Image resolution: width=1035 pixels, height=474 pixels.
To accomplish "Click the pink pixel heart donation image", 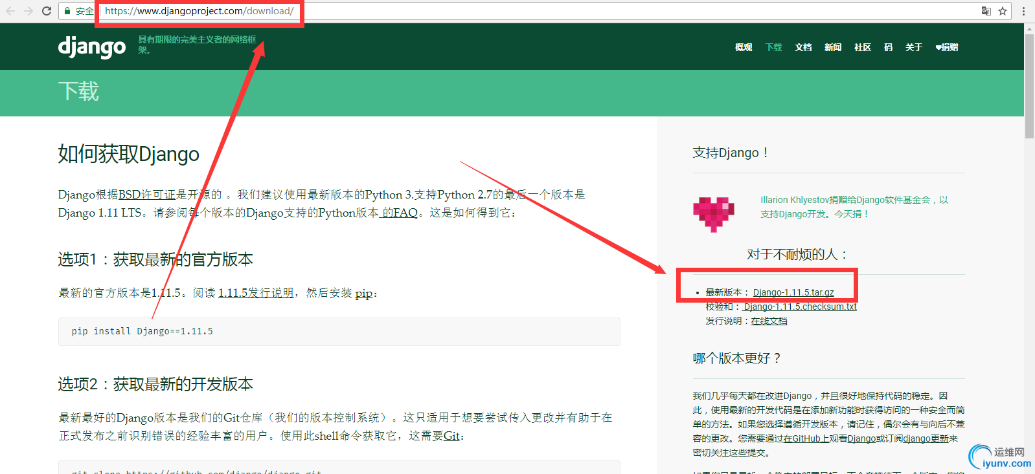I will pyautogui.click(x=714, y=214).
